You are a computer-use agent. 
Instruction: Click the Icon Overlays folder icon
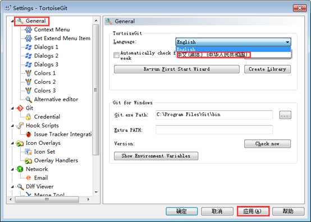pos(20,143)
